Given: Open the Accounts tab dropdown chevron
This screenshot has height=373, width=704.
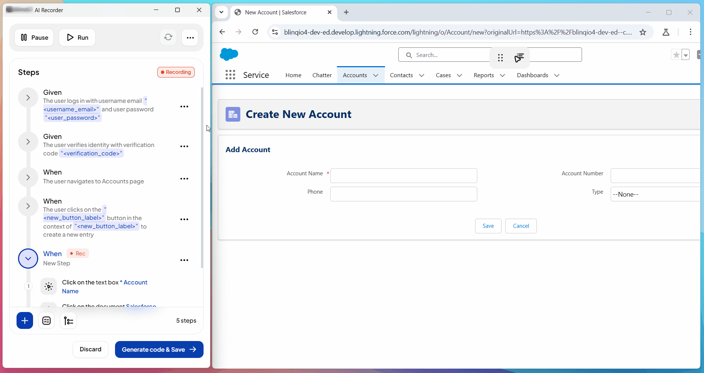Looking at the screenshot, I should 376,75.
